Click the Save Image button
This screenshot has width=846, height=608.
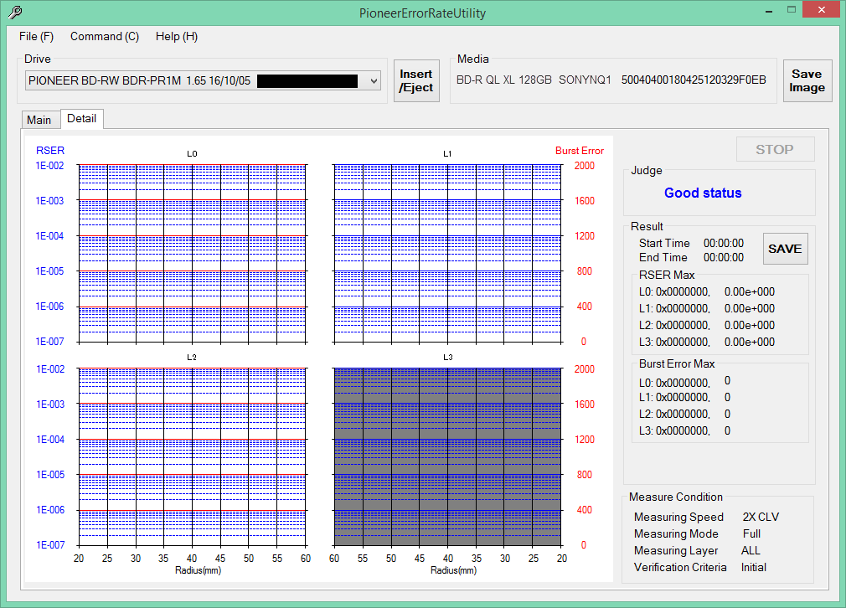(x=807, y=81)
